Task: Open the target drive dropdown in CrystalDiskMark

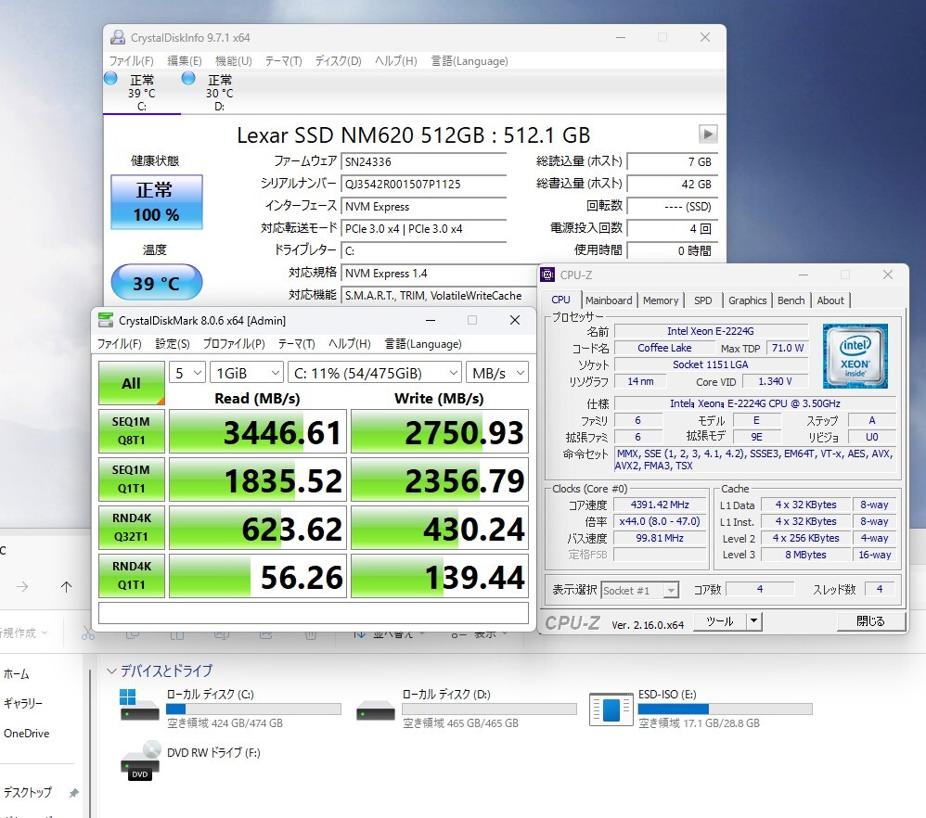Action: tap(374, 372)
